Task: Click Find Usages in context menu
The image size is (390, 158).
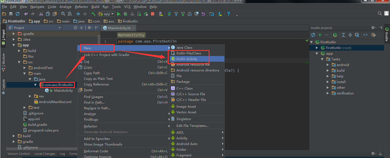Action: pyautogui.click(x=124, y=97)
